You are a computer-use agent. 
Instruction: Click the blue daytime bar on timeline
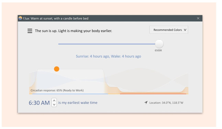click(x=70, y=94)
